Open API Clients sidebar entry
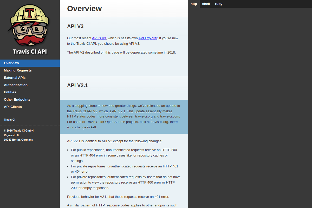The image size is (312, 208). tap(30, 107)
